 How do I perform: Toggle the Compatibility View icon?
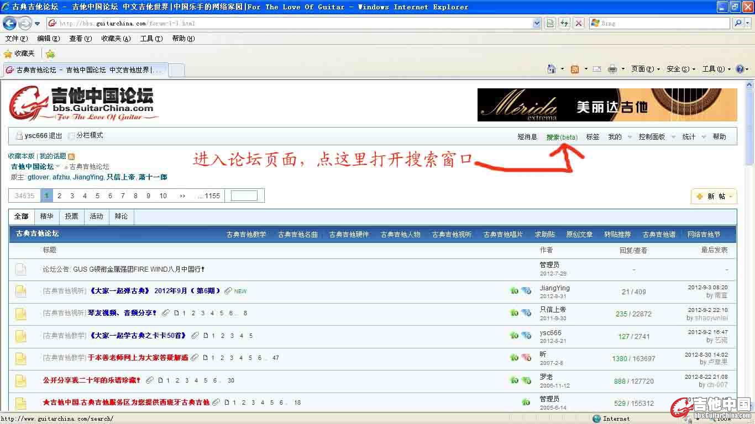pyautogui.click(x=550, y=23)
